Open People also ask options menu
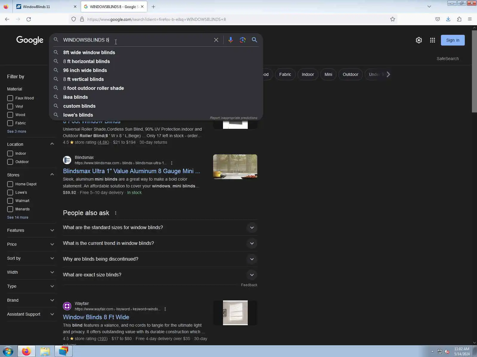Screen dimensions: 477x357 coord(116,213)
